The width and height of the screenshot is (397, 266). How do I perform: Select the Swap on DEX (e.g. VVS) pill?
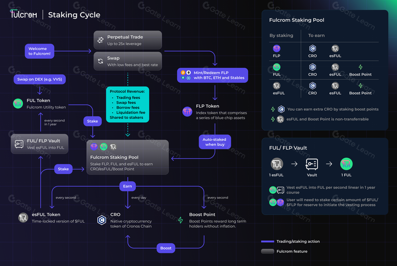(40, 79)
